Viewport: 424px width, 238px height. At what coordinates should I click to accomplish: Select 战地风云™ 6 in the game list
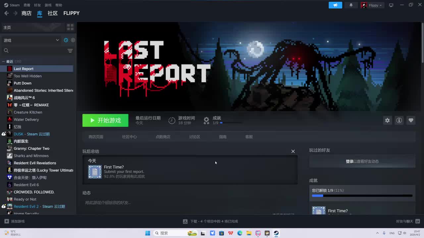click(24, 98)
